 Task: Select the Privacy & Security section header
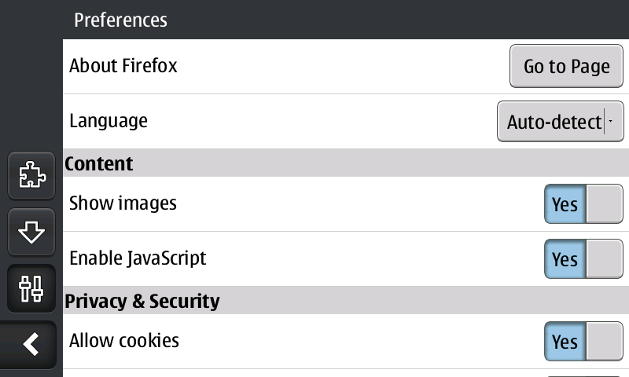(x=346, y=301)
